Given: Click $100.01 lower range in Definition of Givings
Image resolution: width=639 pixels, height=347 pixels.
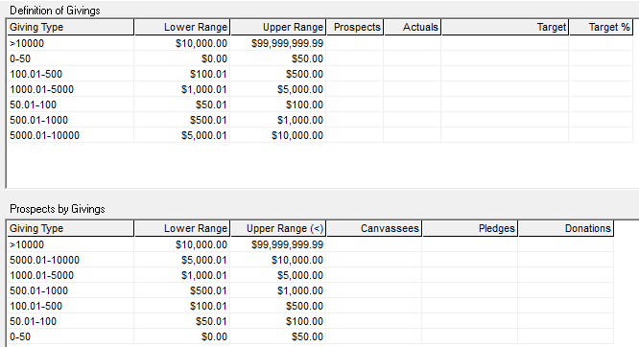Looking at the screenshot, I should click(208, 74).
